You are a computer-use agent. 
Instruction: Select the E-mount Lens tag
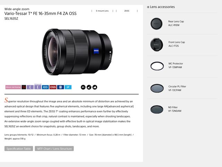[x=102, y=11]
